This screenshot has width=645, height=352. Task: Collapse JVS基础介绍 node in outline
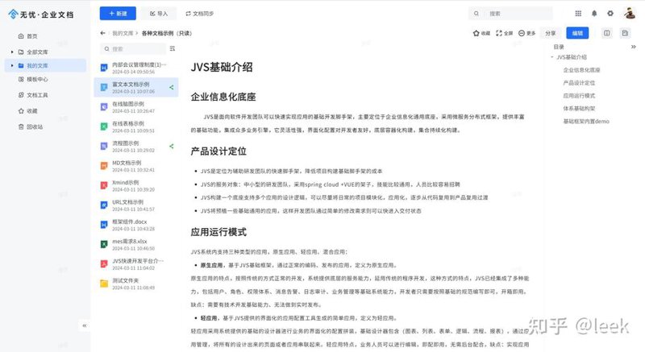[x=552, y=57]
